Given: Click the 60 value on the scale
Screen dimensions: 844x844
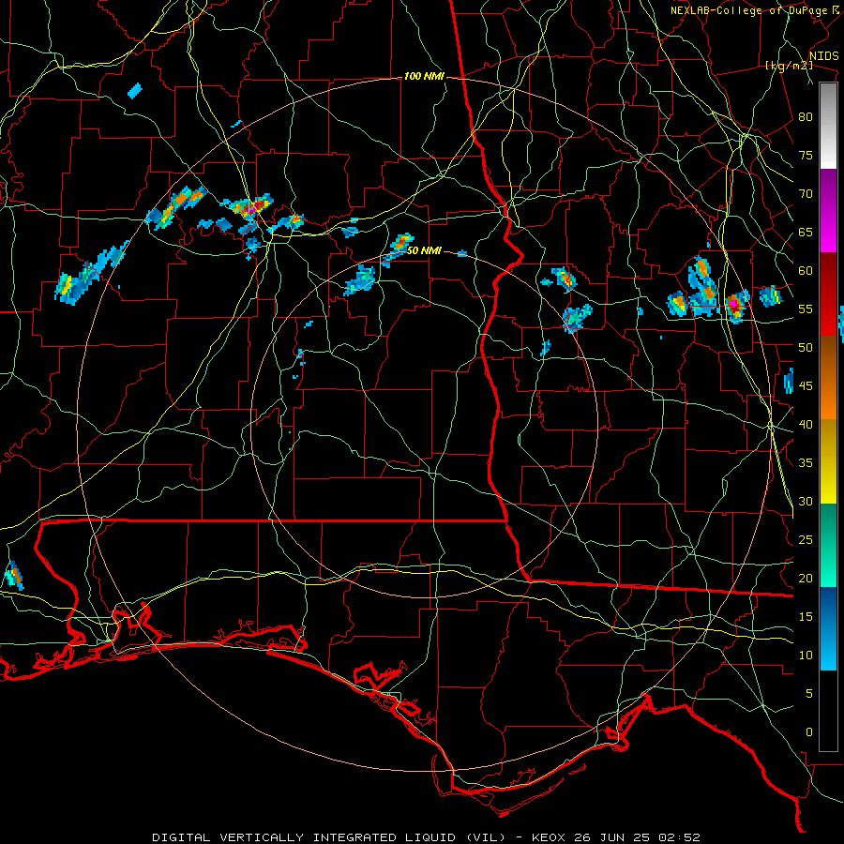Looking at the screenshot, I should pos(806,271).
